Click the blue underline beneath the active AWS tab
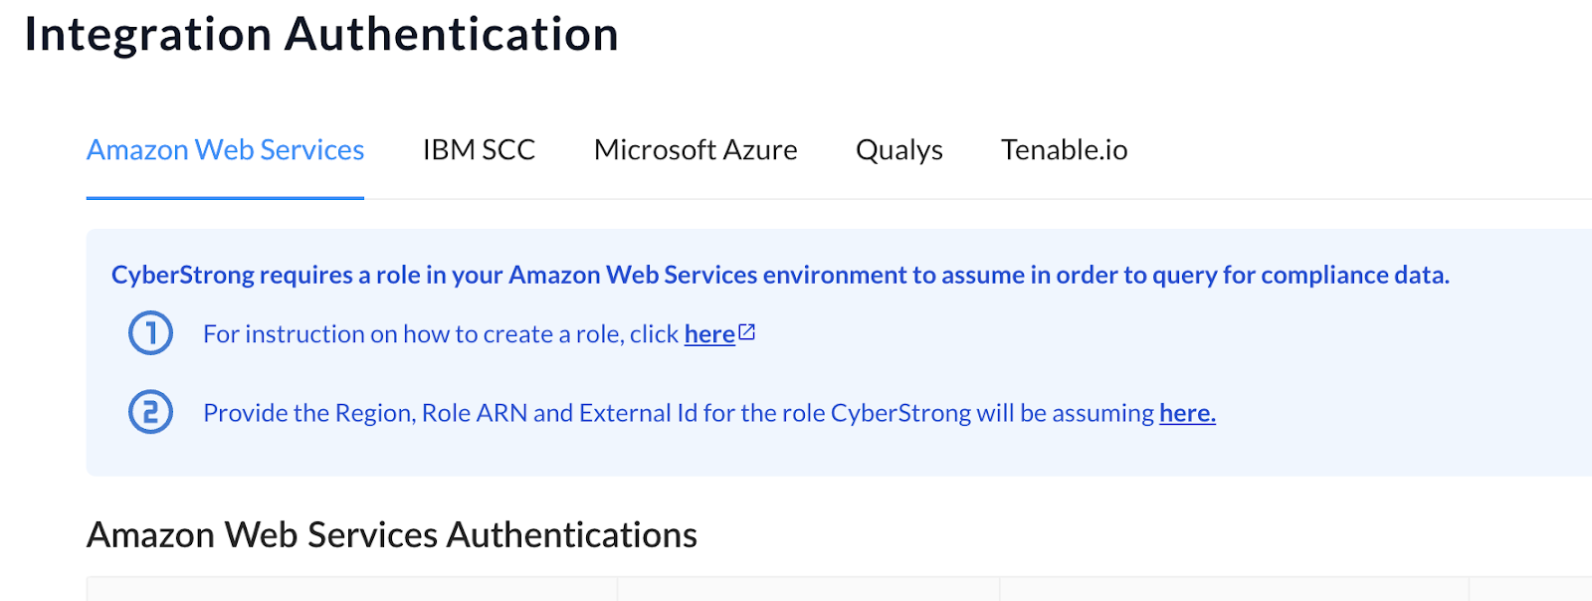The height and width of the screenshot is (601, 1592). (x=225, y=197)
